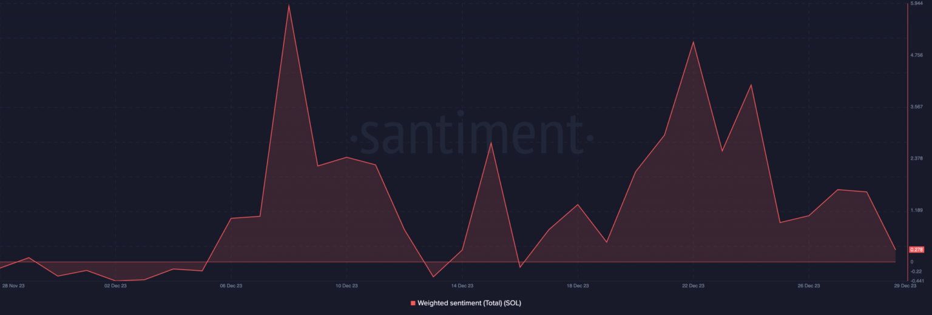The width and height of the screenshot is (932, 315).
Task: Click the 06 Dec 23 x-axis label
Action: (x=231, y=285)
